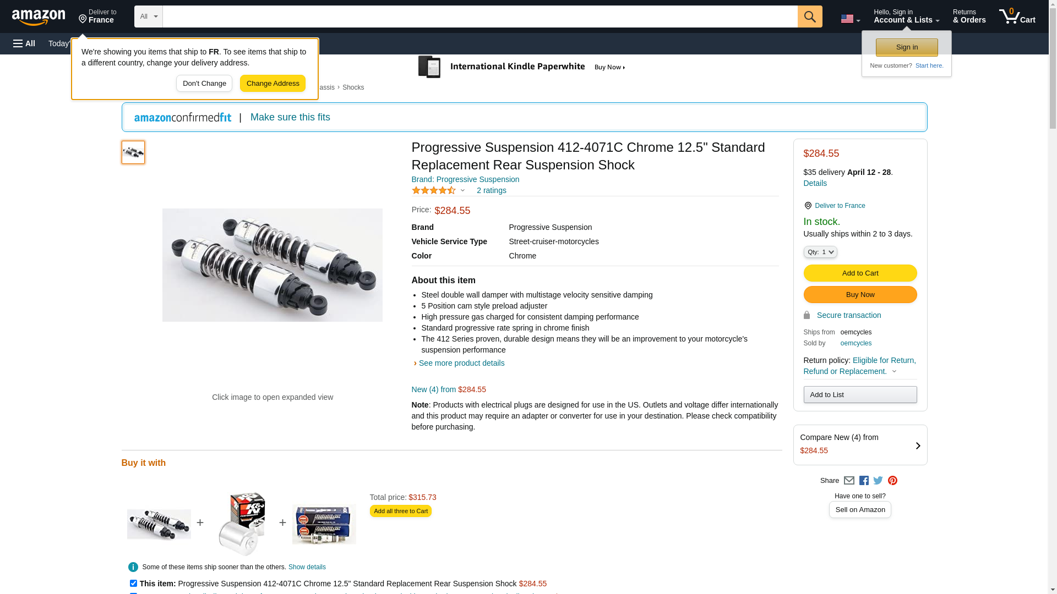Open the Qty quantity dropdown
1057x594 pixels.
820,252
